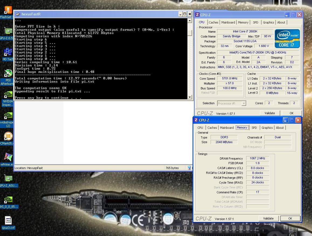
Task: Click the 765 bytes status bar entry
Action: pos(172,168)
